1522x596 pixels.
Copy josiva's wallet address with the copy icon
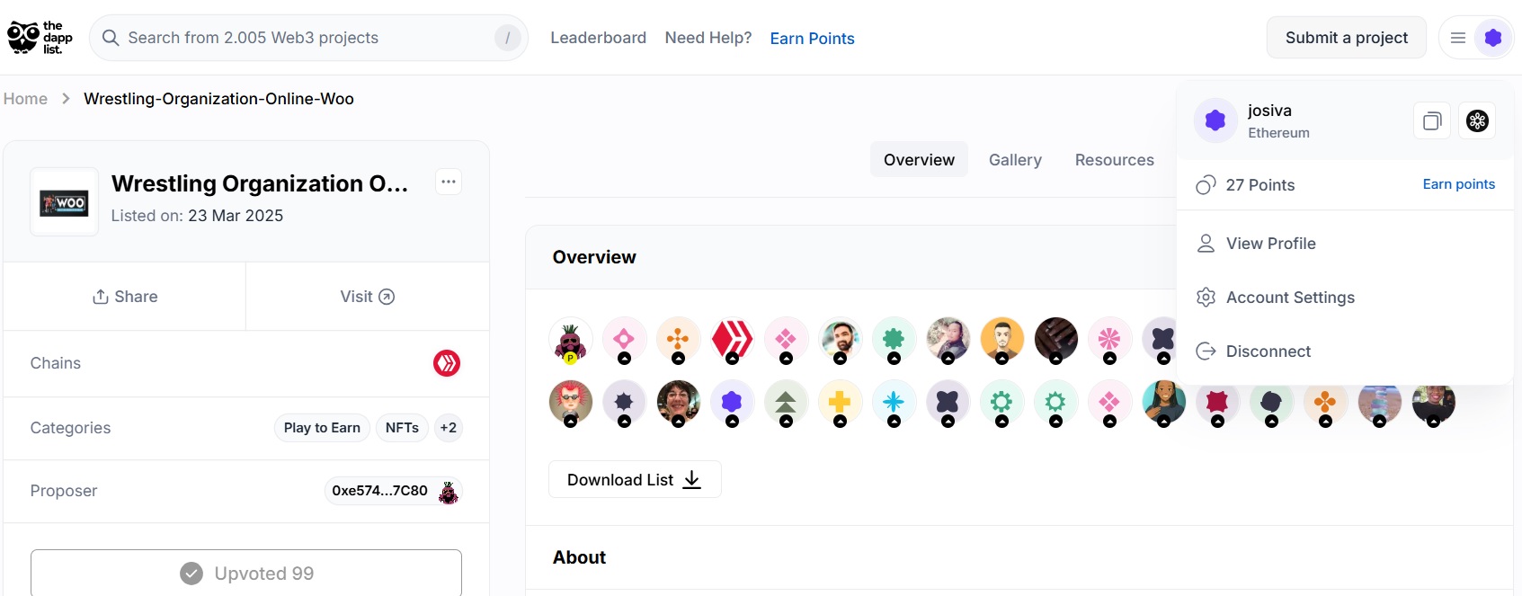[x=1432, y=120]
